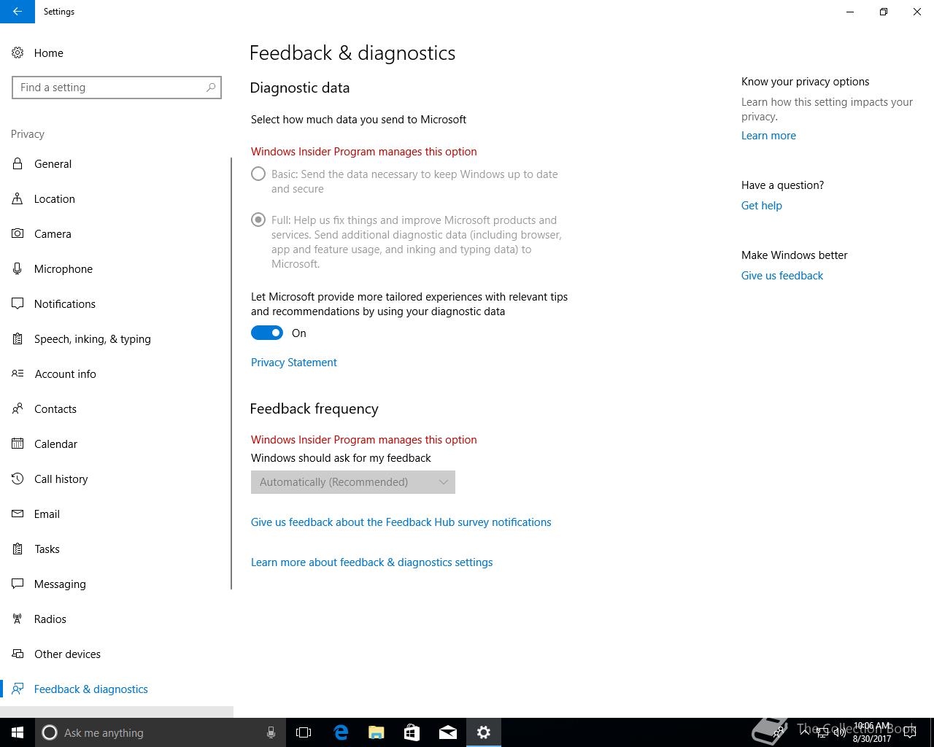Click the Home gear icon
The image size is (934, 747).
(18, 53)
